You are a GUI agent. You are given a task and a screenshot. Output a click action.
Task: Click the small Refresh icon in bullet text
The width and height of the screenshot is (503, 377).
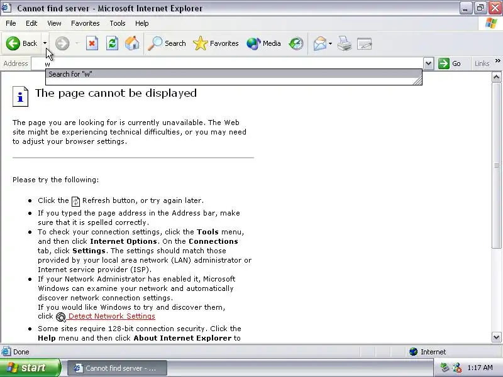point(75,201)
